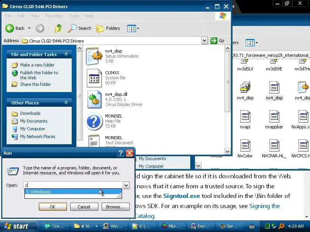This screenshot has height=232, width=310.
Task: Choose the C:\Windows\ autocomplete suggestion
Action: pyautogui.click(x=73, y=191)
